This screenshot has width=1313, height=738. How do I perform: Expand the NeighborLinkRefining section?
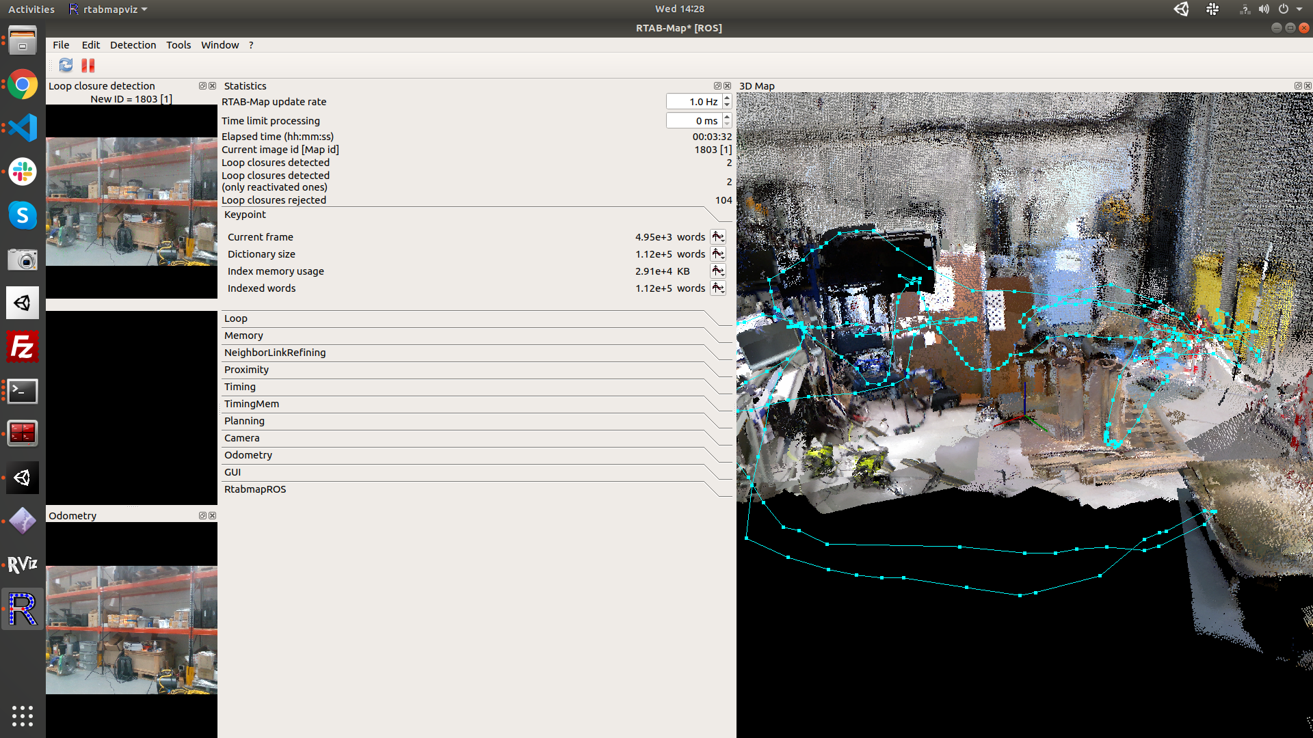coord(477,353)
